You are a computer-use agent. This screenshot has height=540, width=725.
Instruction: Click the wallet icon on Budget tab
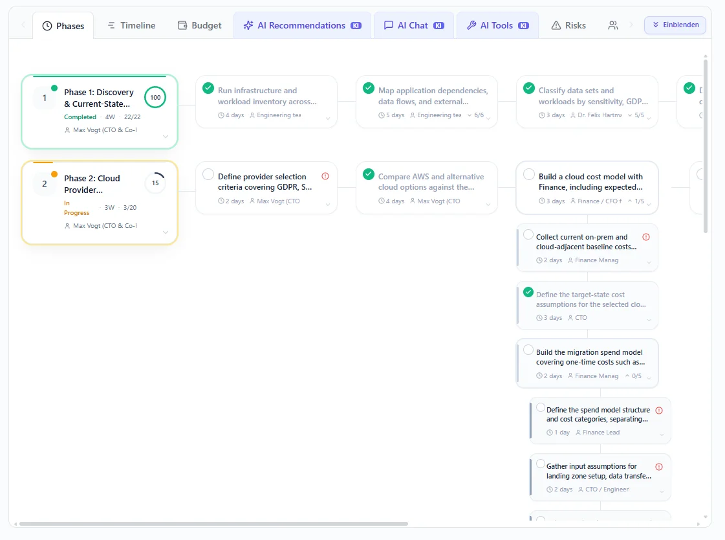click(x=182, y=25)
